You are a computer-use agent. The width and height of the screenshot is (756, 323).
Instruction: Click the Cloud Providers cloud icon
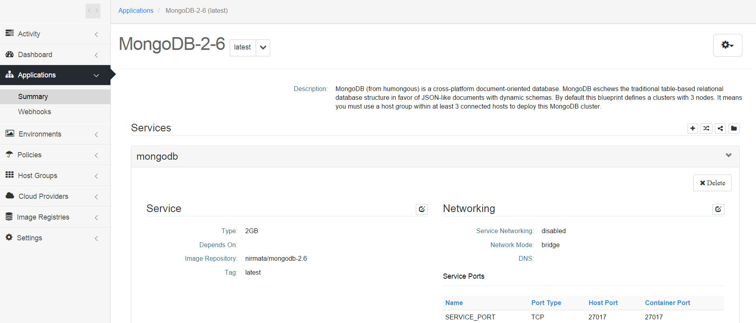pyautogui.click(x=10, y=196)
